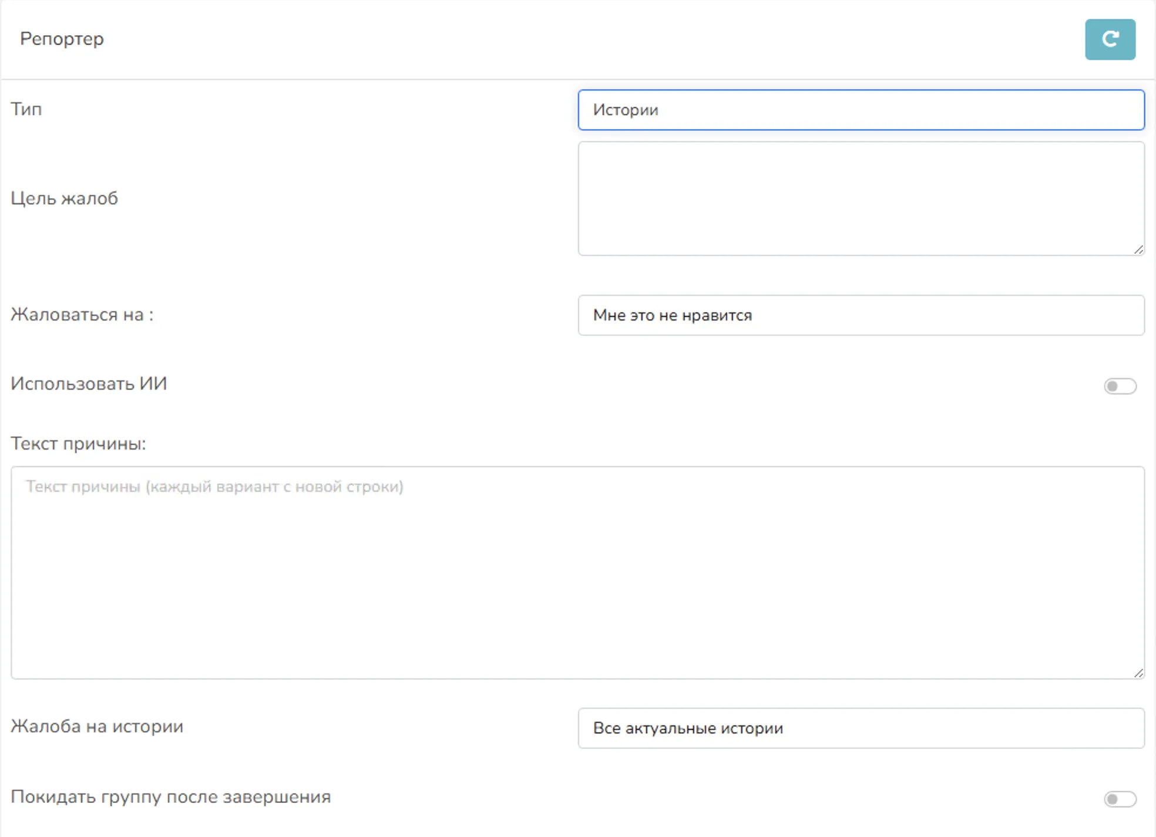The width and height of the screenshot is (1156, 837).
Task: Enable the Использовать ИИ switch
Action: pos(1120,386)
